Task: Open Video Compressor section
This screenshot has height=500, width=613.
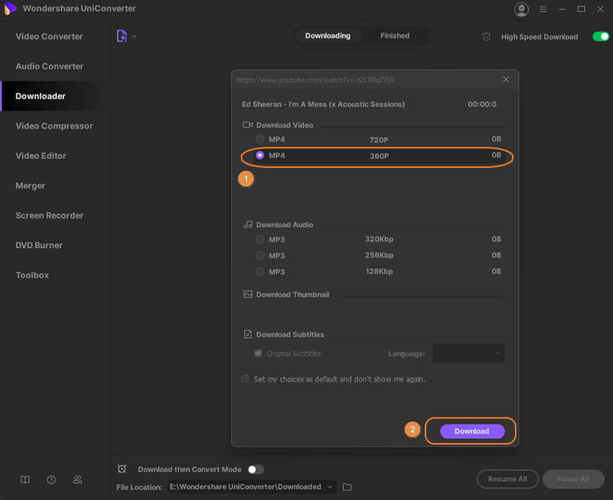Action: pos(54,126)
